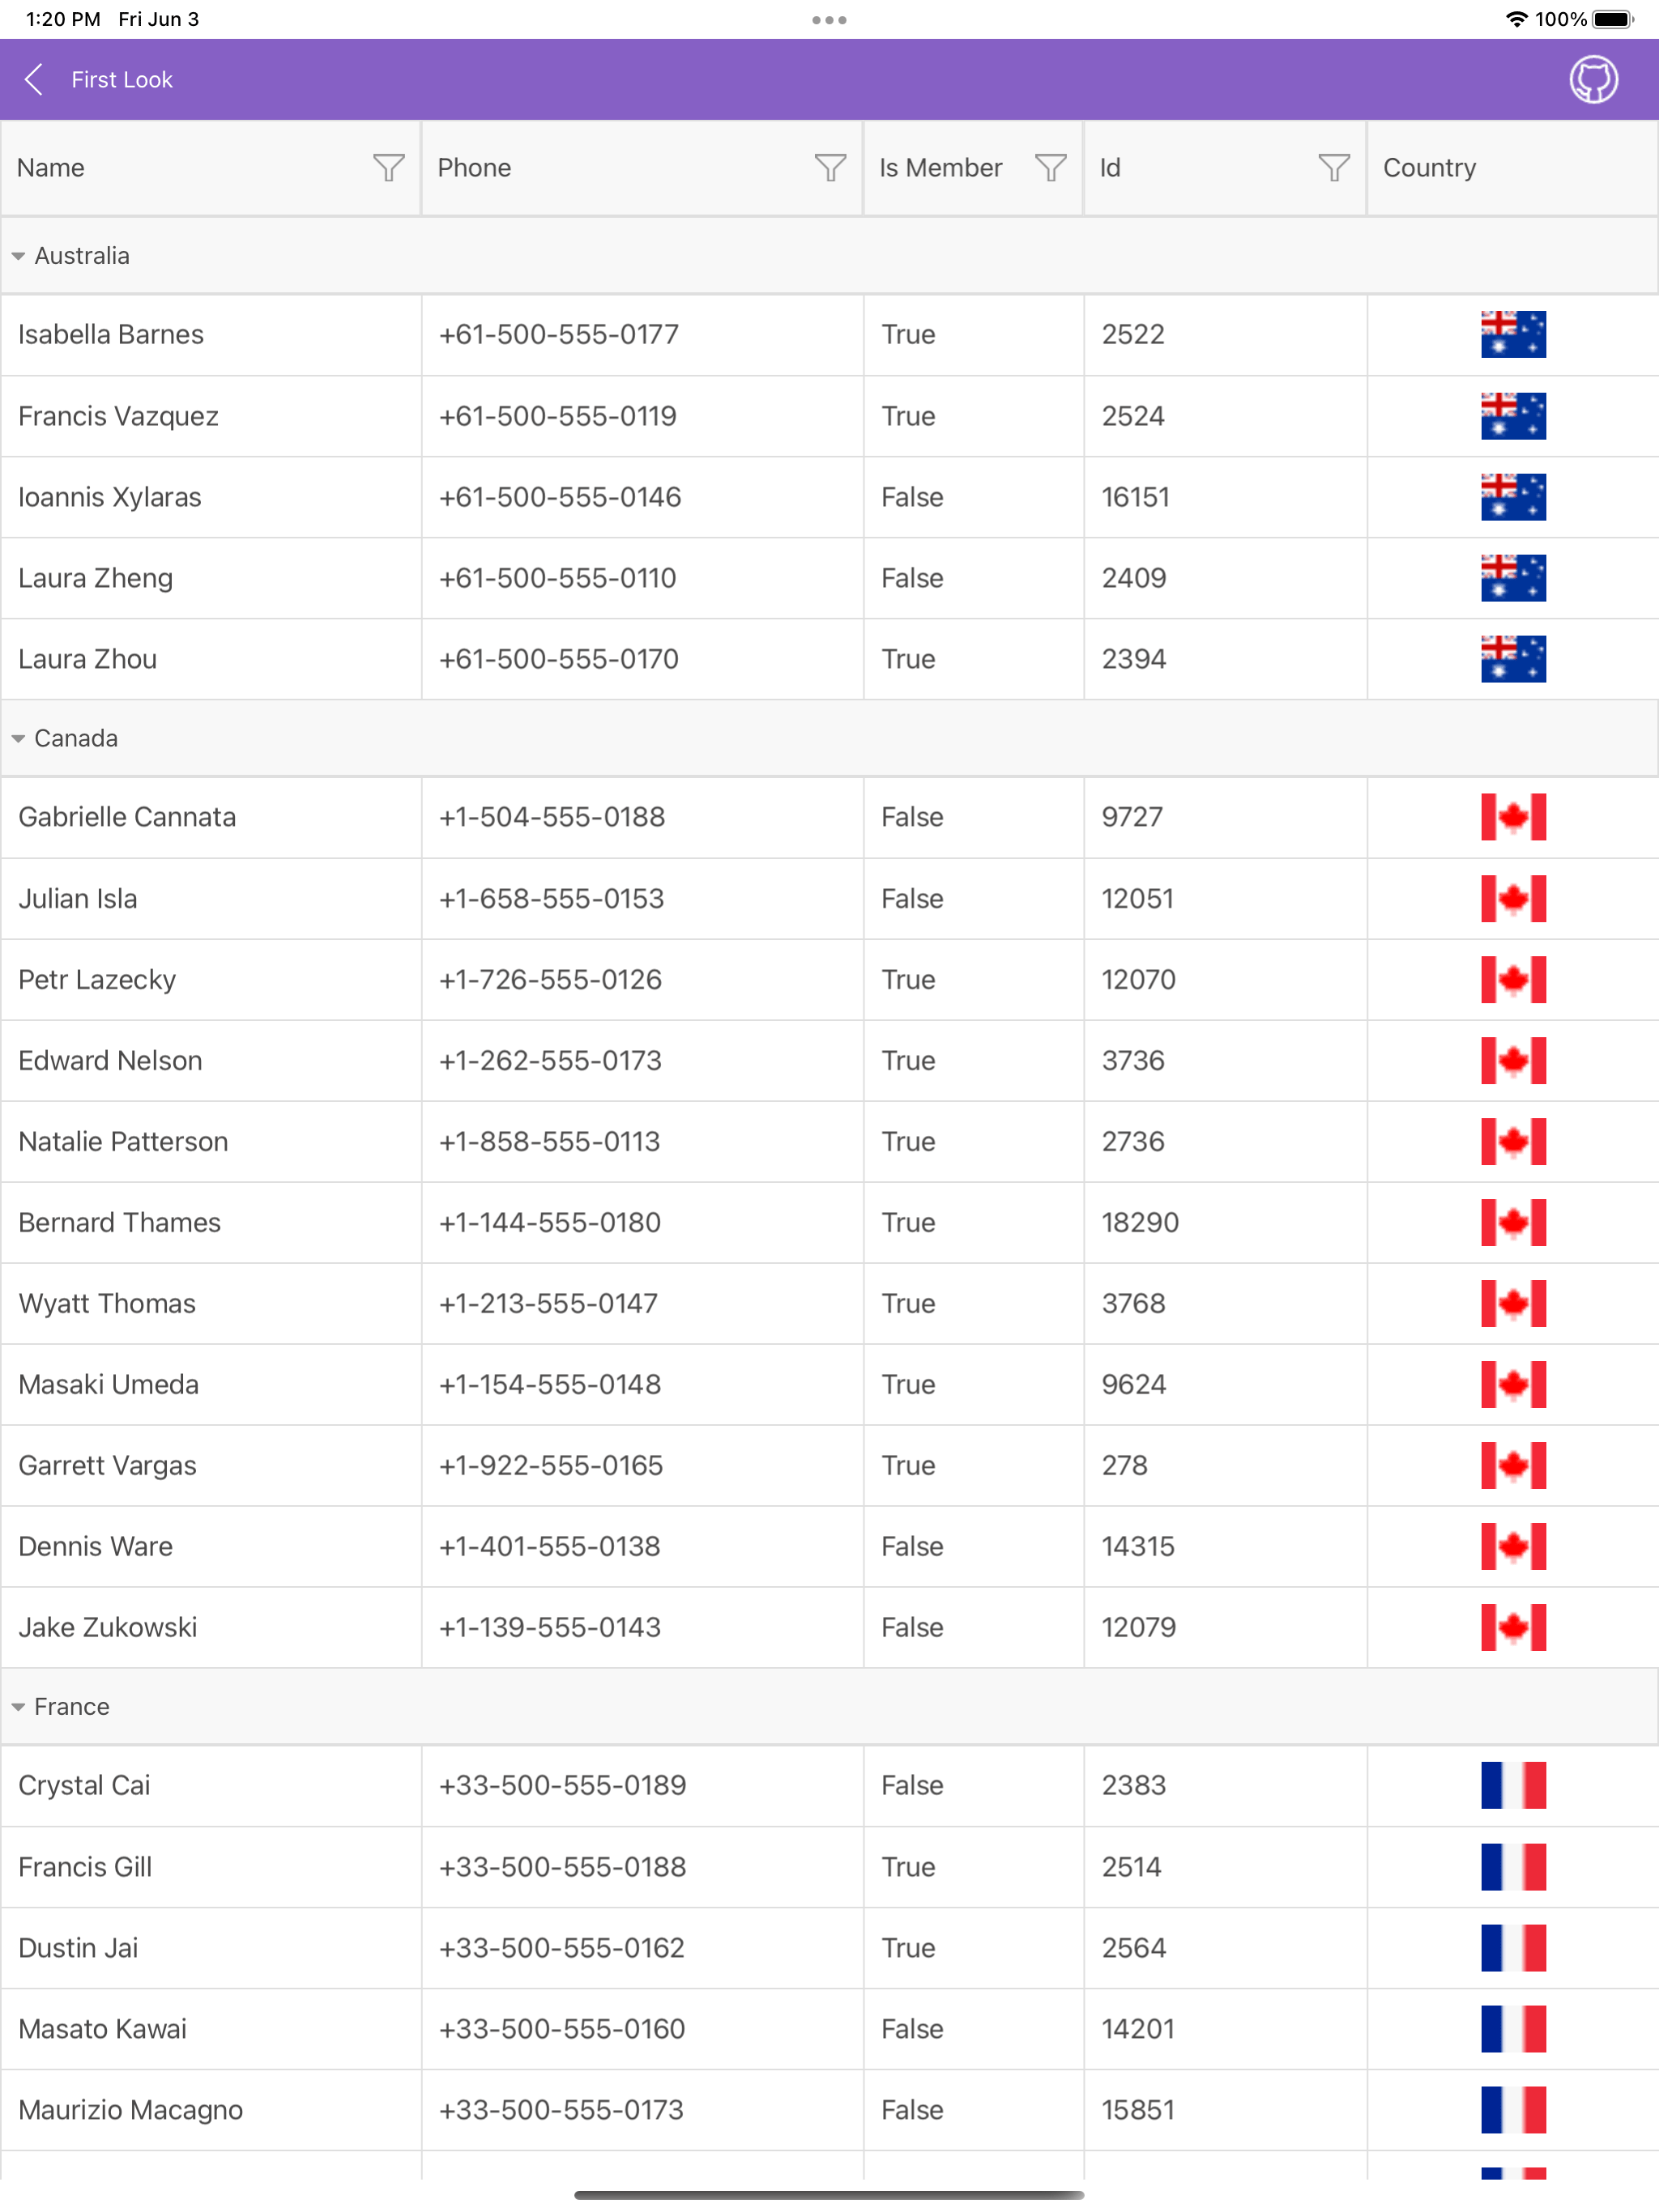Collapse the Australia group

19,256
